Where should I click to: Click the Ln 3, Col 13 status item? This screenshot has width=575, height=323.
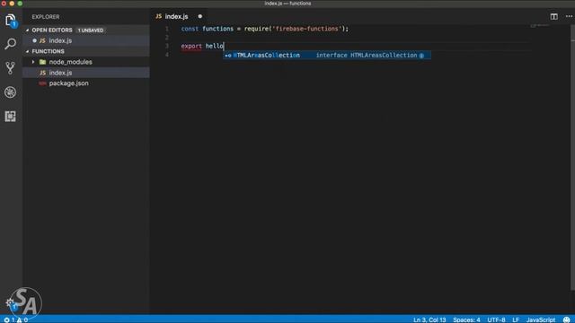click(x=429, y=319)
